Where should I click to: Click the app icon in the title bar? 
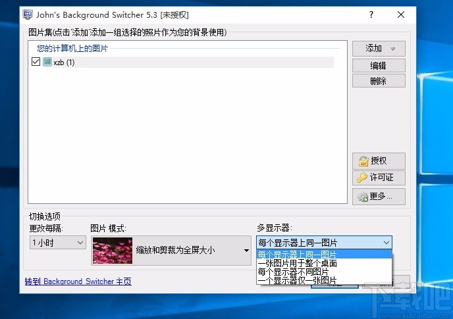tap(28, 14)
